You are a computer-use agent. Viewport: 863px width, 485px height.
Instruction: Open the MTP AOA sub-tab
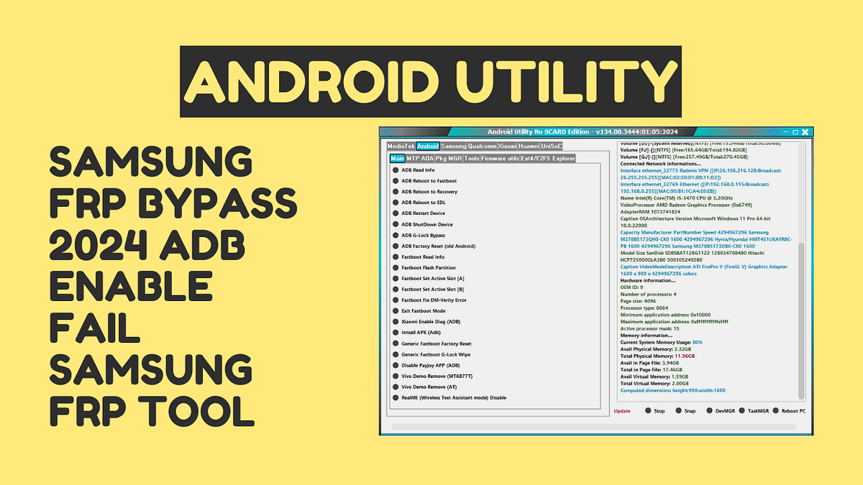tap(419, 157)
